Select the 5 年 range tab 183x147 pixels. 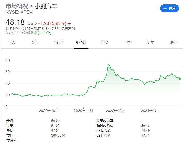click(151, 42)
